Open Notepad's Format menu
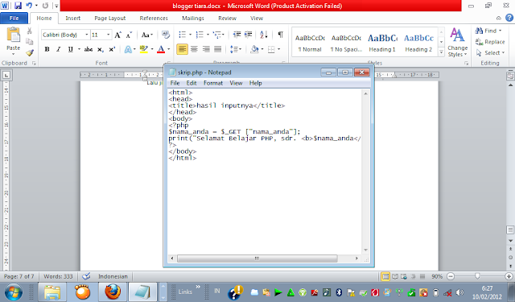 coord(213,83)
